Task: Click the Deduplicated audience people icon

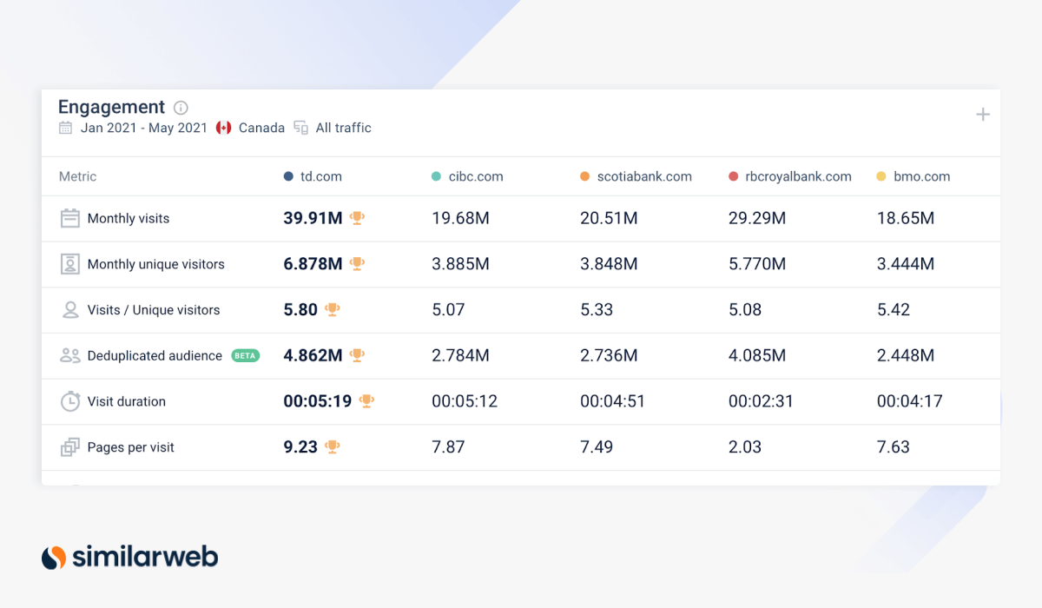Action: 69,355
